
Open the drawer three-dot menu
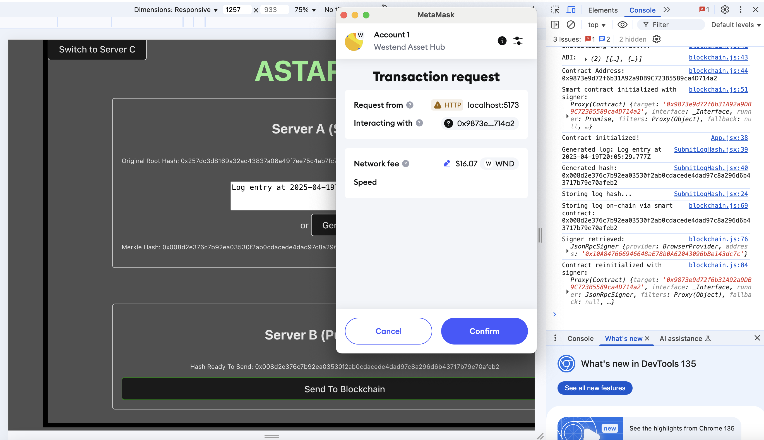[555, 338]
